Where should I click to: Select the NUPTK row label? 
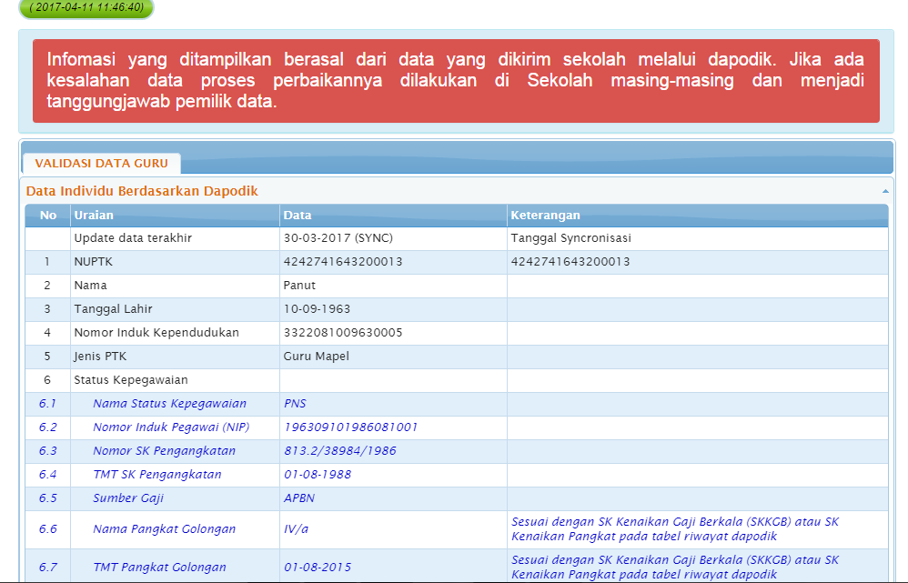click(93, 262)
